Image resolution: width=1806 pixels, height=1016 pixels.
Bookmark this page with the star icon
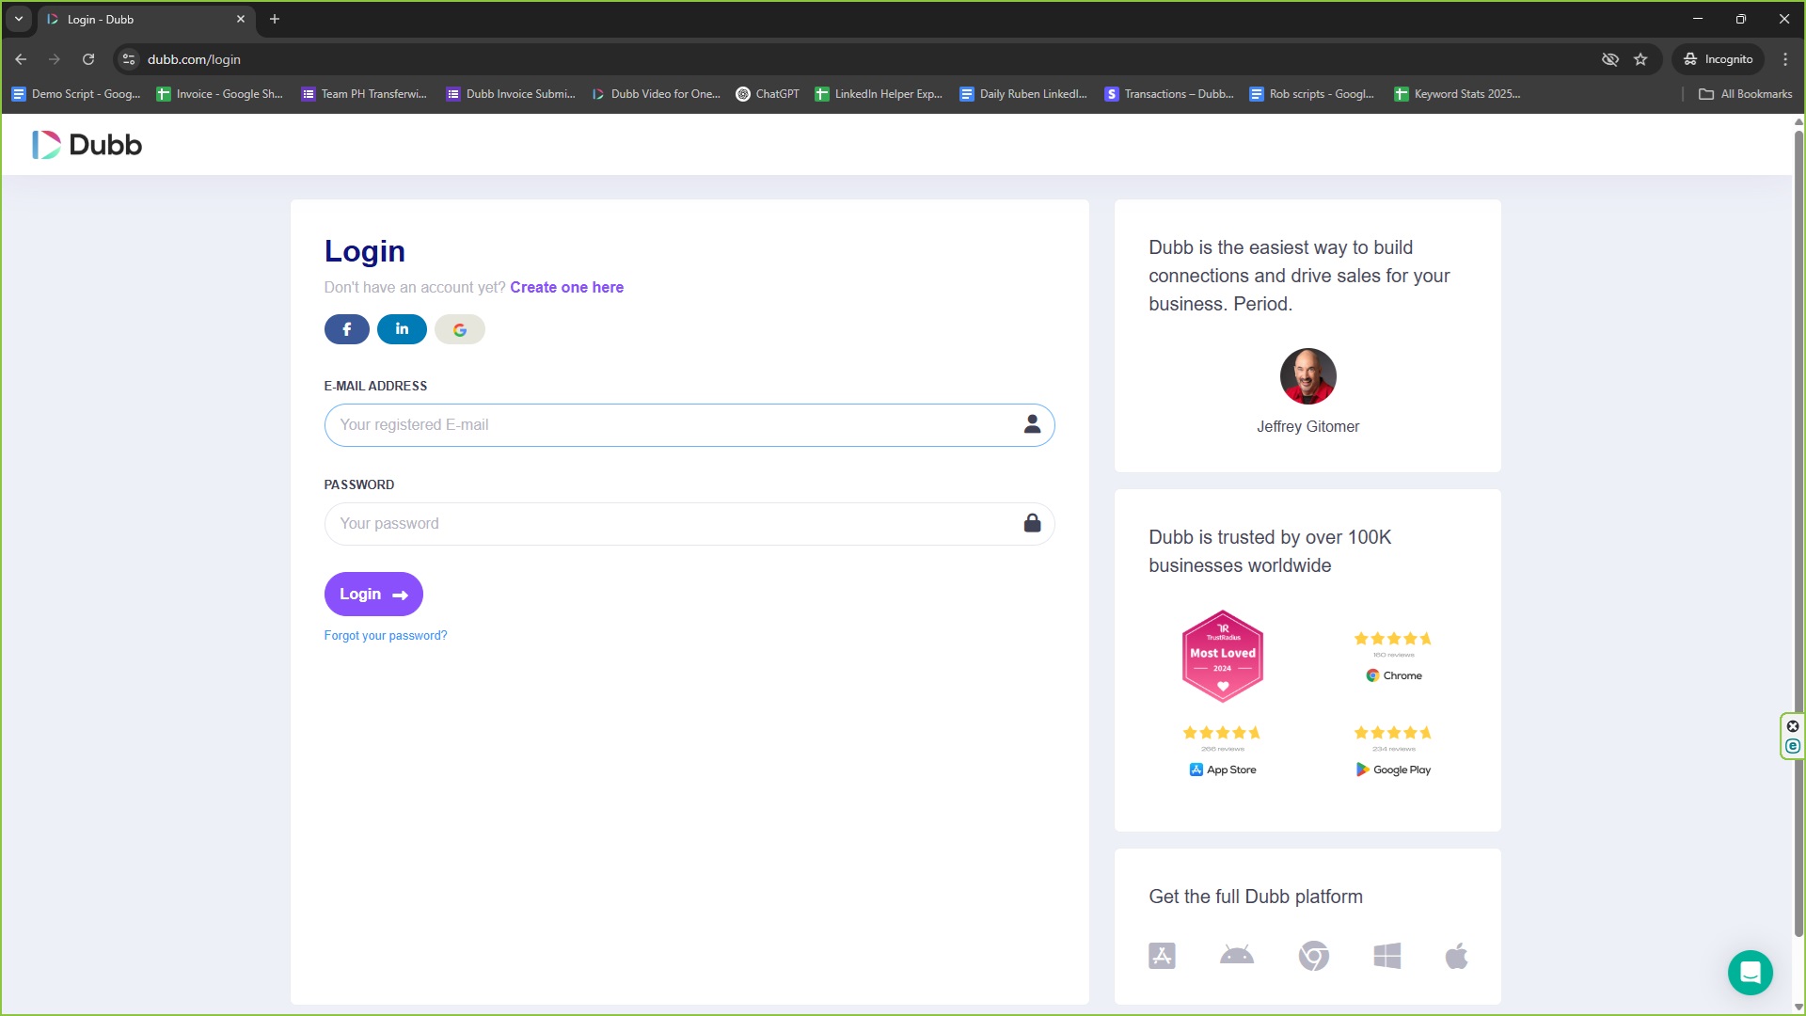[1640, 59]
